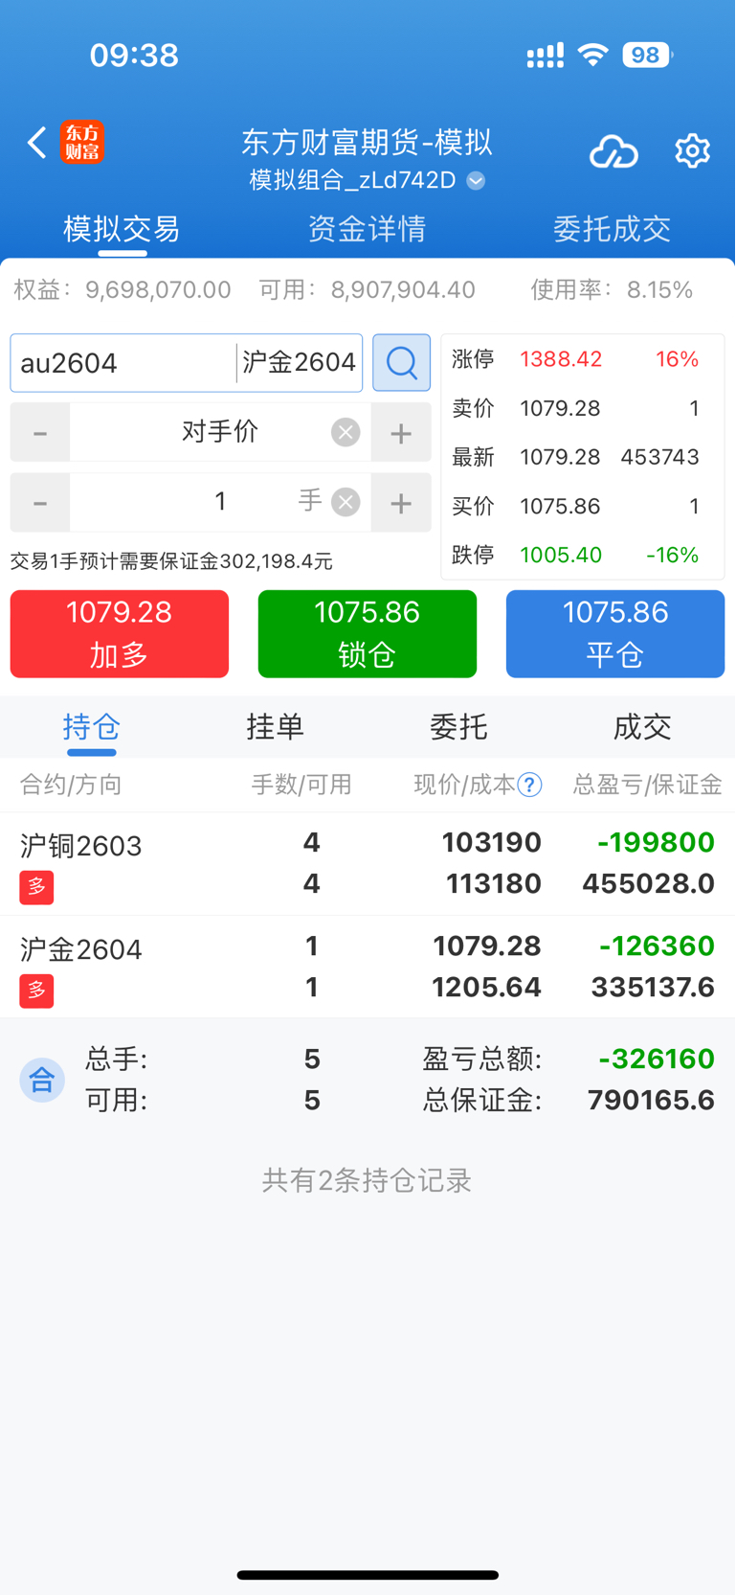
Task: Tap the au2604 contract code field
Action: 123,363
